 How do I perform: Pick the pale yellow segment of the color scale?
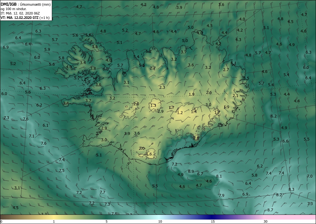[54, 217]
